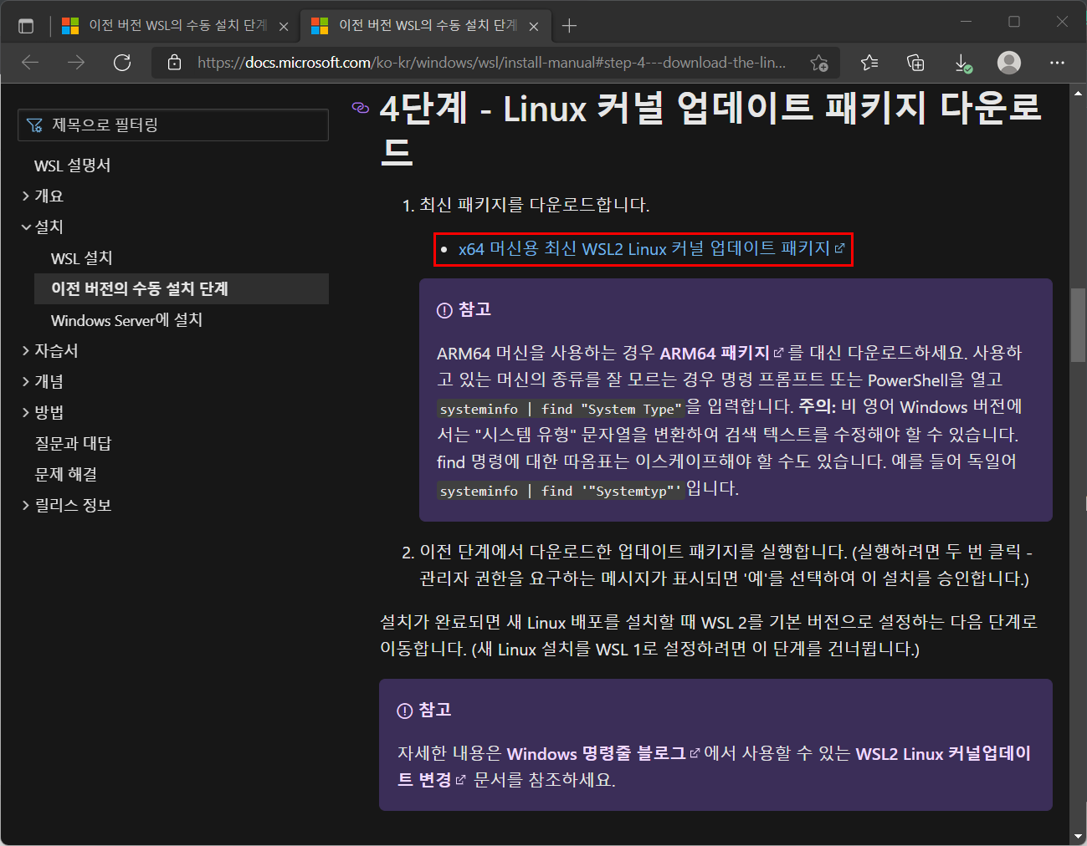
Task: Open 질문과 대답 page
Action: tap(73, 443)
